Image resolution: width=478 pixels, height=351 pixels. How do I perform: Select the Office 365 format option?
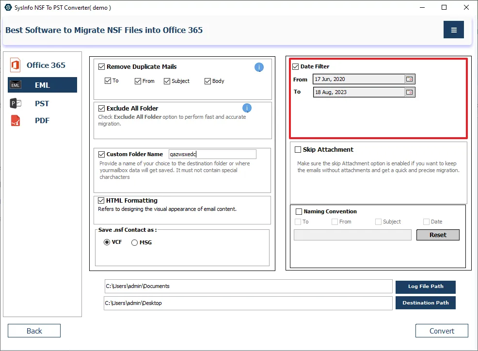pos(46,65)
